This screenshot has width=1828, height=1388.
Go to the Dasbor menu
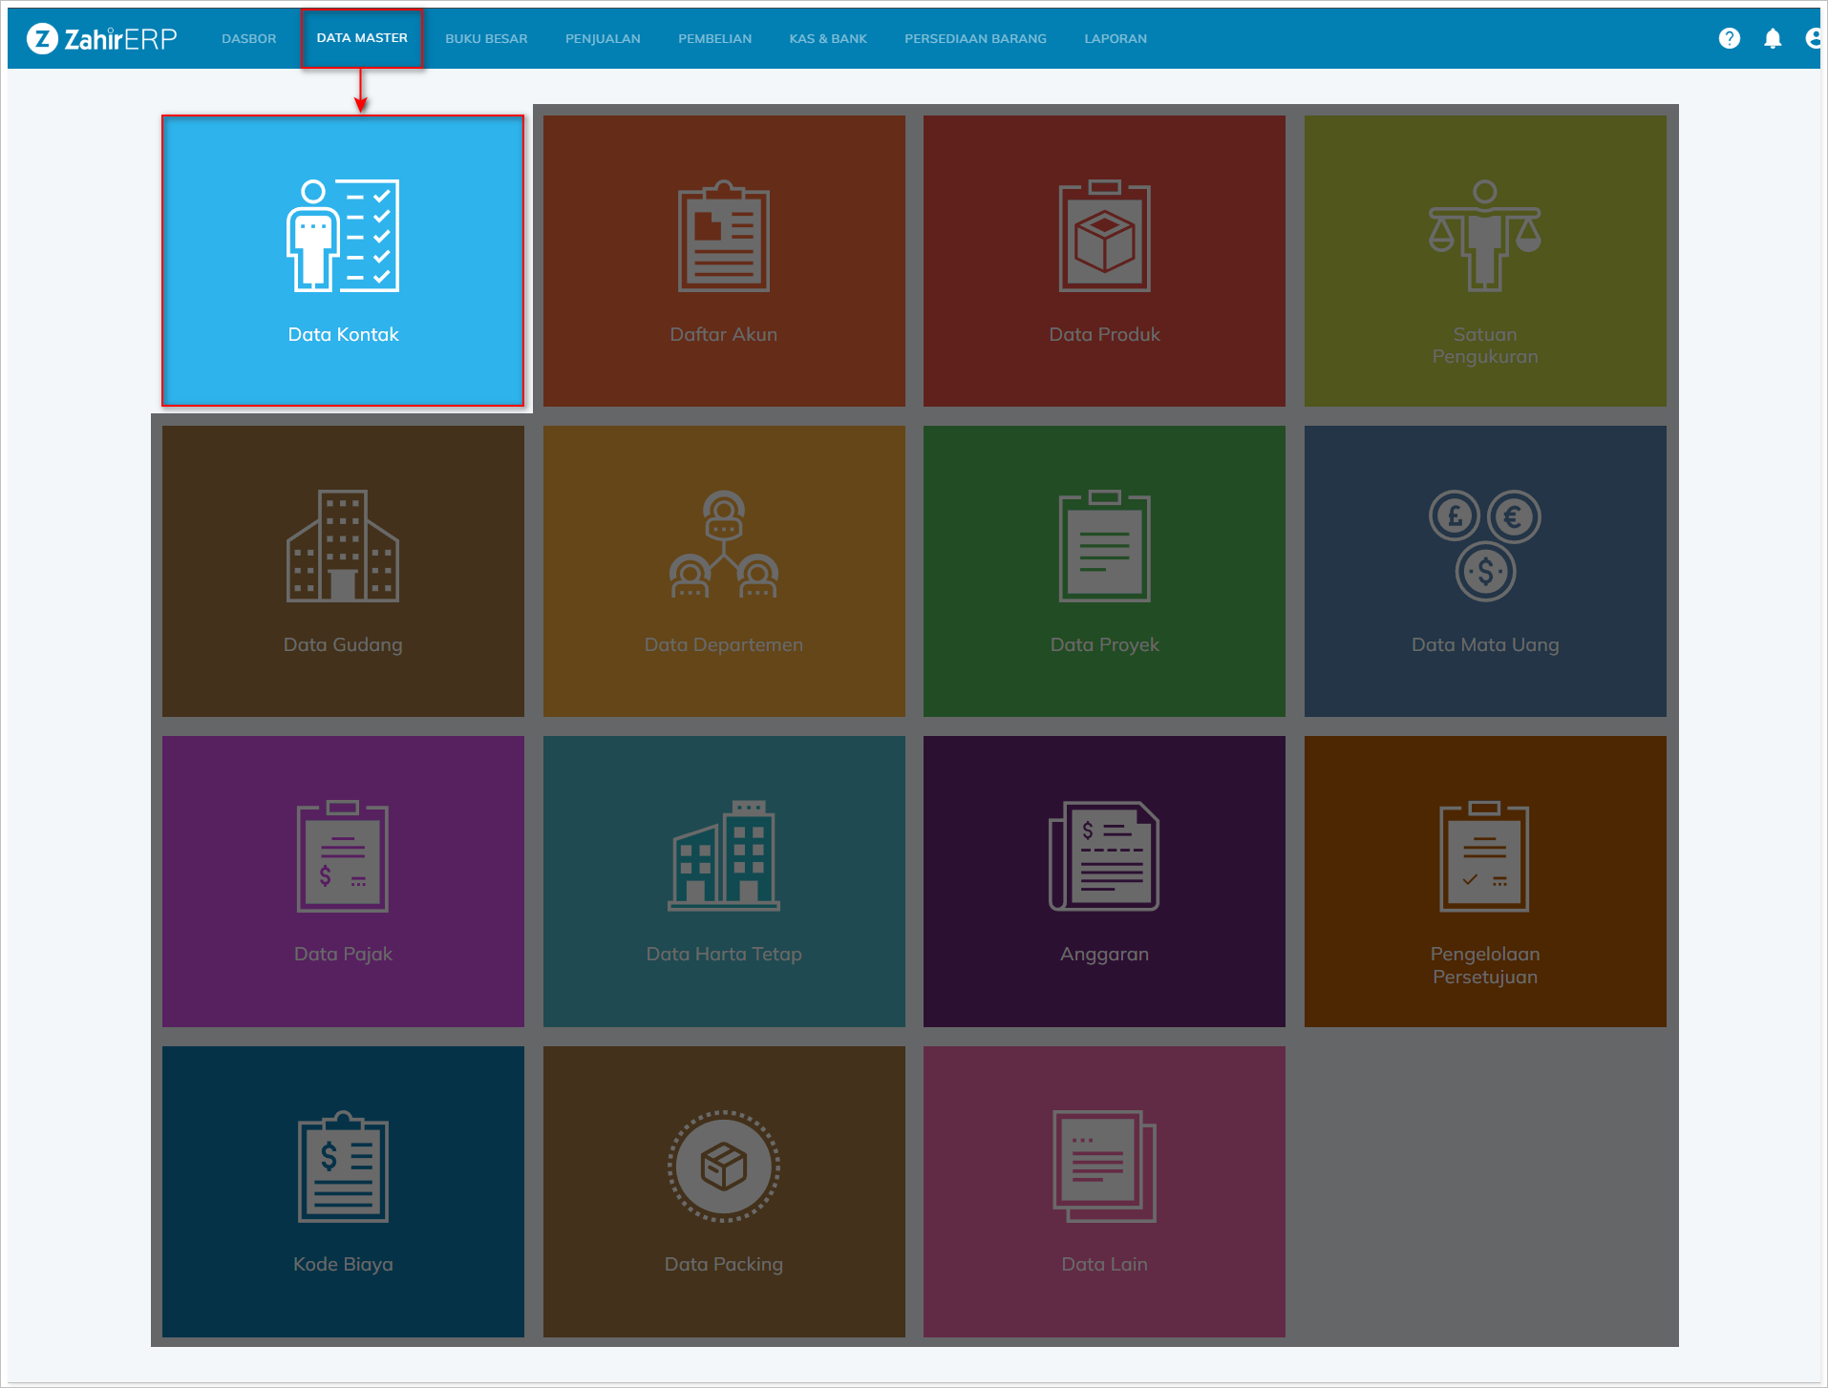point(248,39)
